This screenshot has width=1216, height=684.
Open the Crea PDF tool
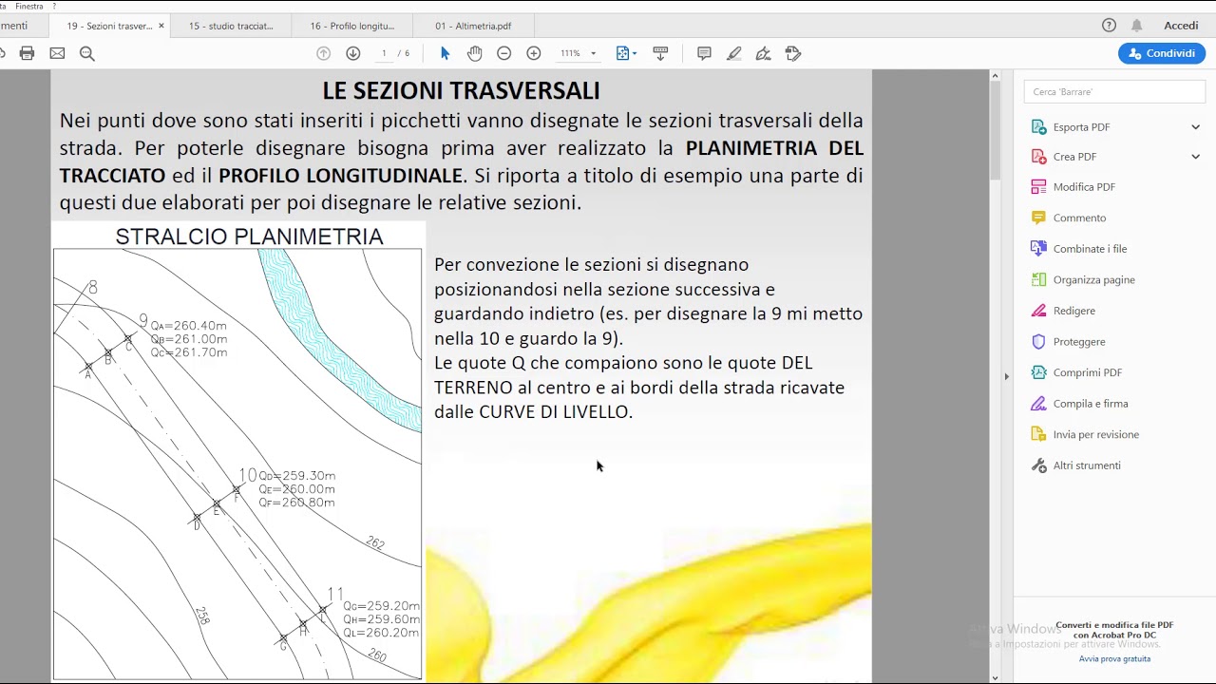pos(1074,157)
